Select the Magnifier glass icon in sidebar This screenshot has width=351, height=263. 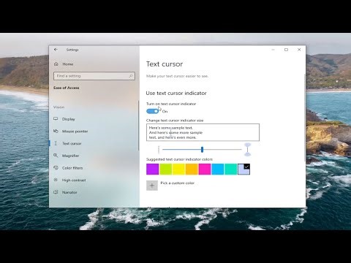click(56, 156)
